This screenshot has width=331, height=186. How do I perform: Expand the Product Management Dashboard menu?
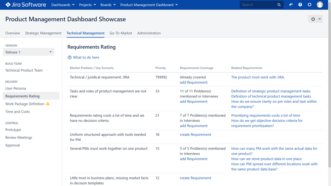[149, 5]
